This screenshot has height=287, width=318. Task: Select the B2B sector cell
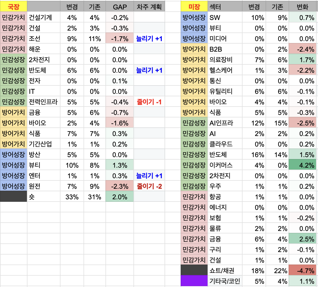tap(225, 49)
